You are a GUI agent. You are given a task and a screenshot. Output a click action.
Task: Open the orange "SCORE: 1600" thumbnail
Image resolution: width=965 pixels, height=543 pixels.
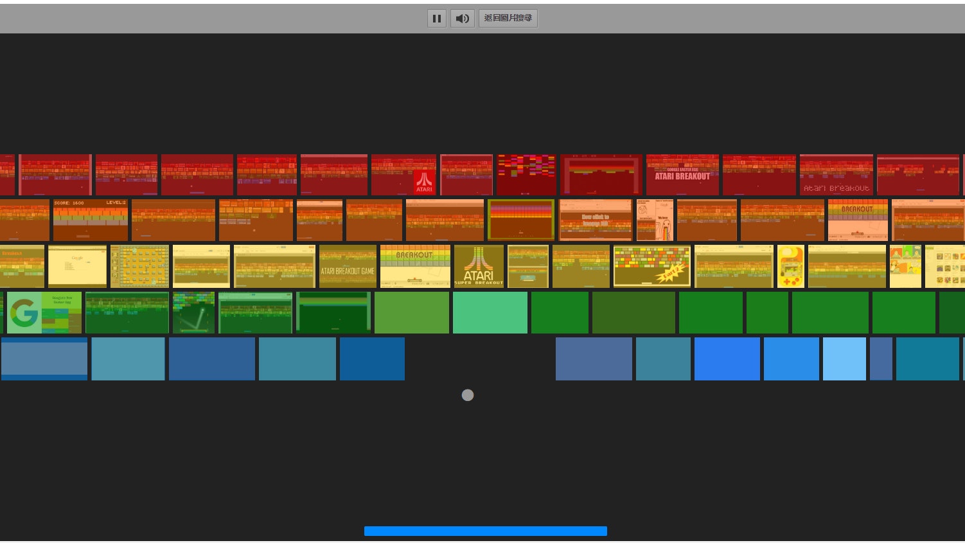tap(91, 220)
